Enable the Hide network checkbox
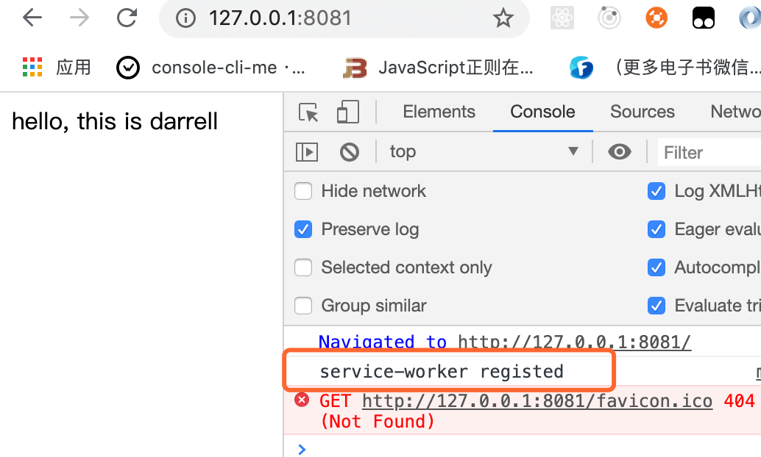Viewport: 761px width, 457px height. point(303,192)
